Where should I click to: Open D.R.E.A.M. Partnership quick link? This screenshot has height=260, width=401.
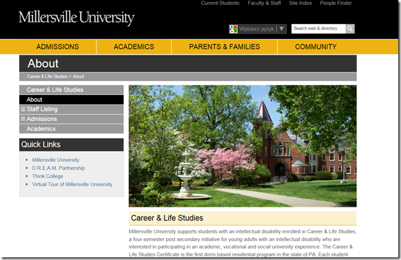tap(58, 168)
